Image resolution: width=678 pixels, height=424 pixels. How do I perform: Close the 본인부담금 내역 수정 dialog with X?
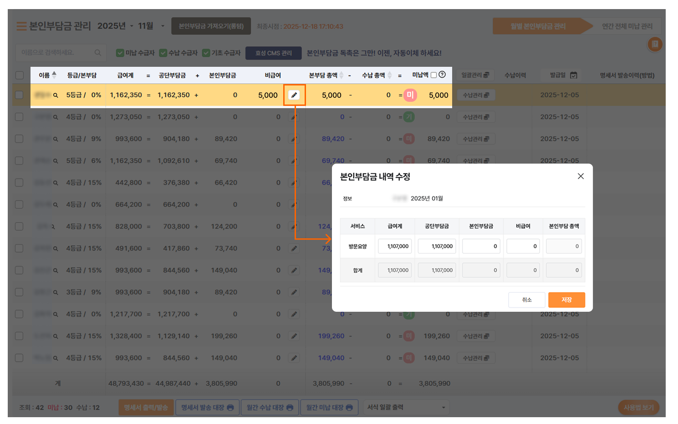(581, 176)
